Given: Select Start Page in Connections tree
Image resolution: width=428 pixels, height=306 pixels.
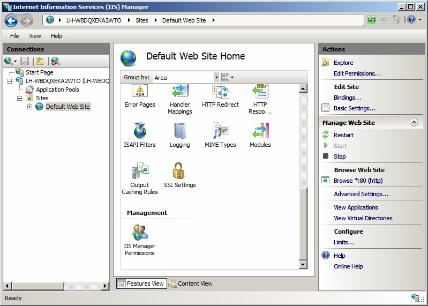Looking at the screenshot, I should click(x=39, y=72).
